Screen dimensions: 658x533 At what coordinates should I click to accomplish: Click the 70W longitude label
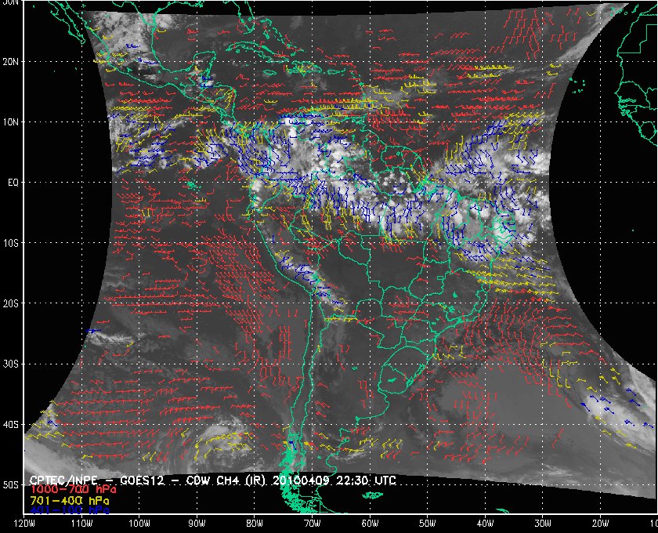click(312, 524)
